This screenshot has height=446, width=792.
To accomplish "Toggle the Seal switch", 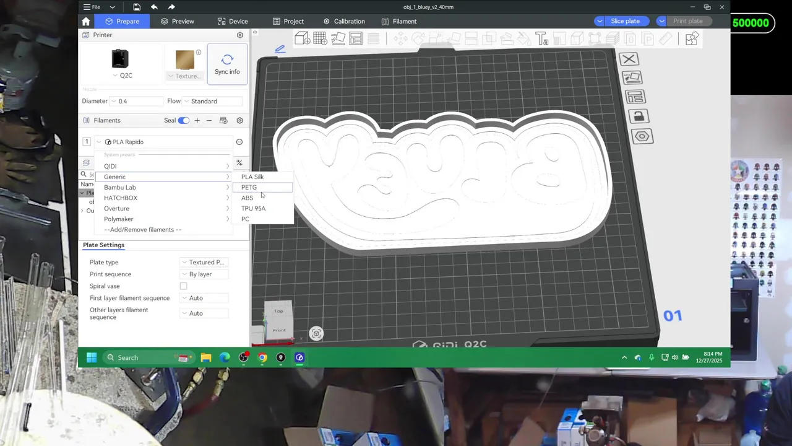I will pos(184,120).
